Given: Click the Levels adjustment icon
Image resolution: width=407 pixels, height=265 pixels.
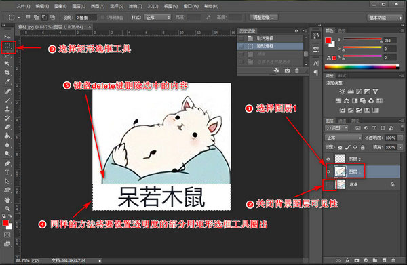Looking at the screenshot, I should 351,91.
